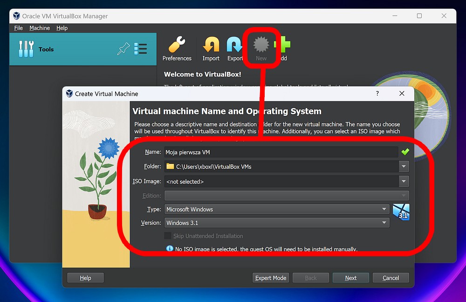
Task: Click Virtual machine Name and Operating System heading
Action: point(227,111)
